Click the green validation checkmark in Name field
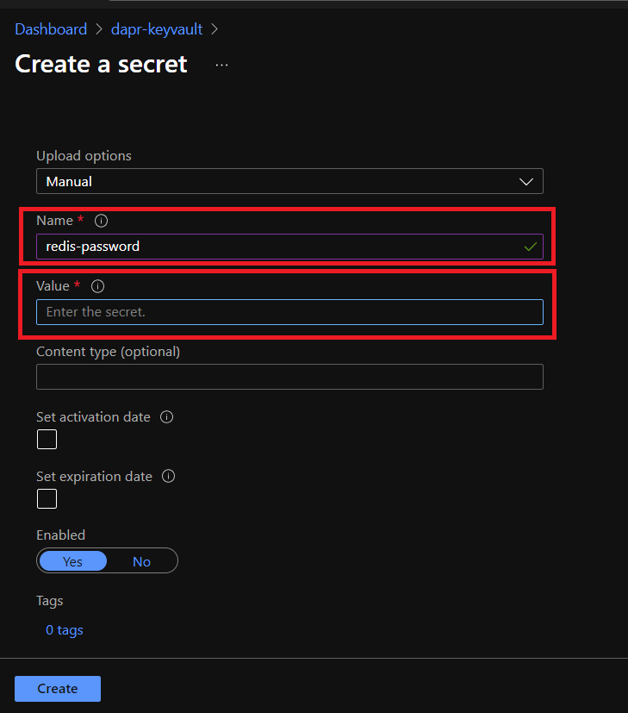628x713 pixels. coord(530,247)
